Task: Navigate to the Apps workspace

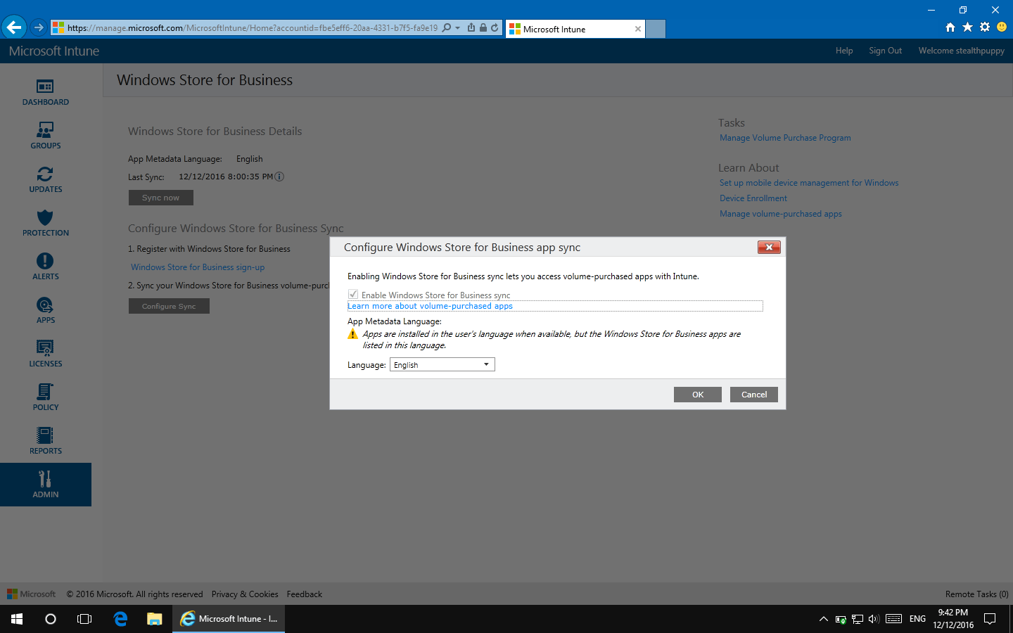Action: [45, 310]
